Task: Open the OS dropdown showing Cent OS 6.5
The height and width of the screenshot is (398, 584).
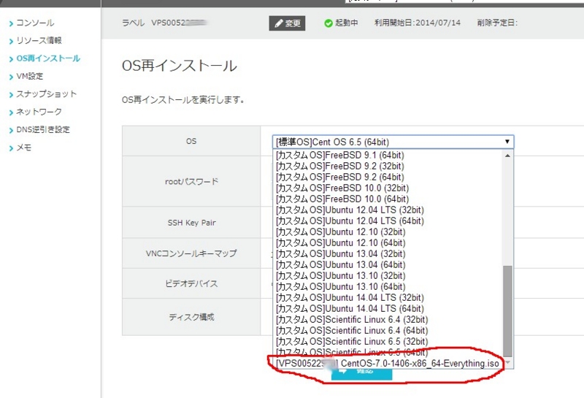Action: pos(393,142)
